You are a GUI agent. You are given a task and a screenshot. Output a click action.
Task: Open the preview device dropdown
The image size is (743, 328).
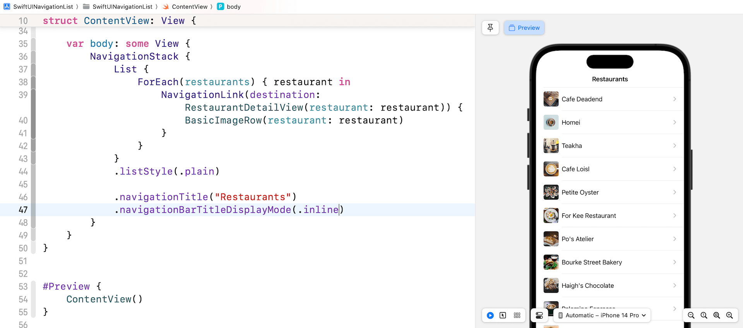coord(602,315)
